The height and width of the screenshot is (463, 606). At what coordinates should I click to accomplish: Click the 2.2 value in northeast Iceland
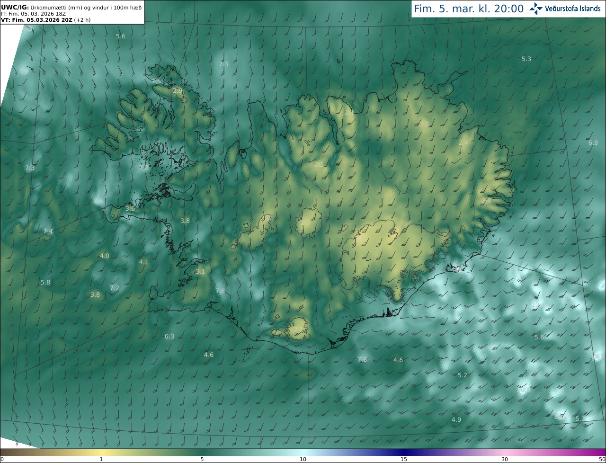pyautogui.click(x=424, y=124)
